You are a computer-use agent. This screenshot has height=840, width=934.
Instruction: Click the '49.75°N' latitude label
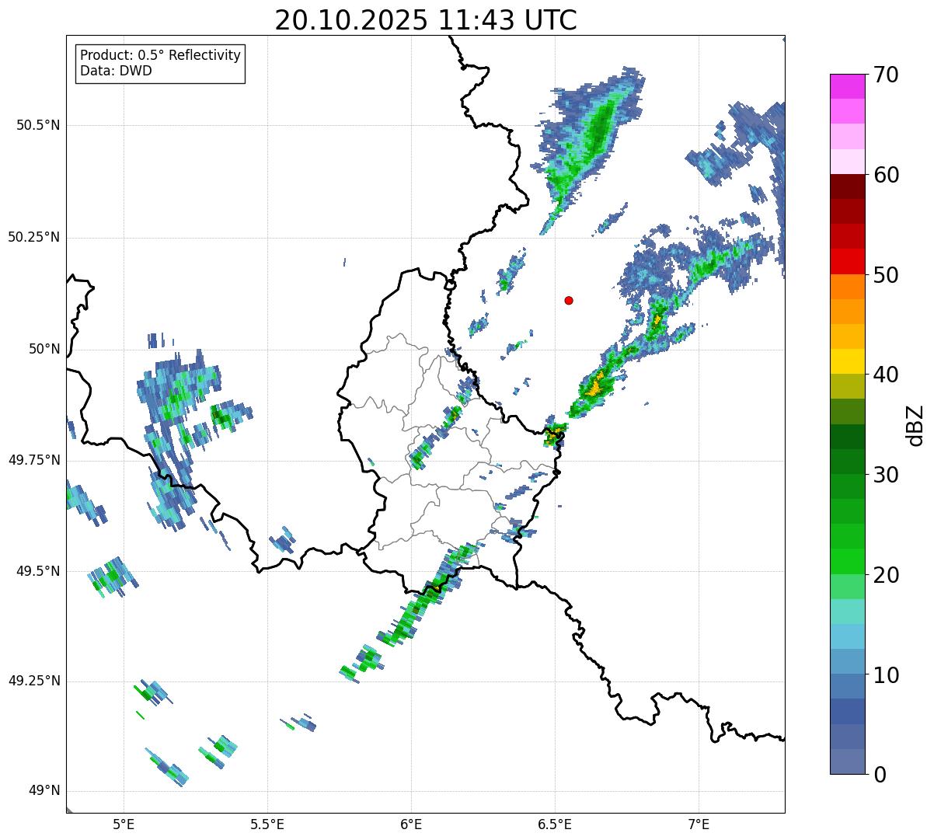(x=34, y=460)
